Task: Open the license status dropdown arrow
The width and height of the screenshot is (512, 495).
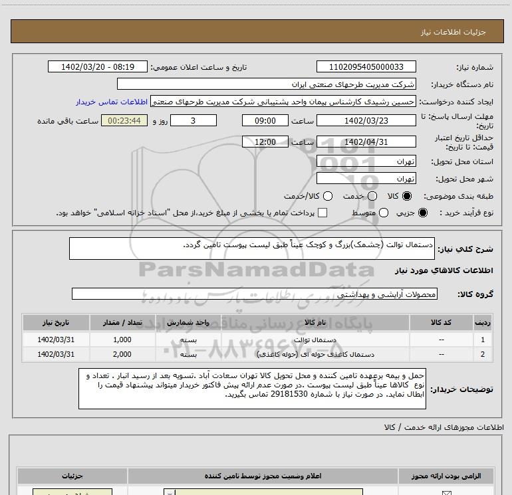Action: coord(170,492)
